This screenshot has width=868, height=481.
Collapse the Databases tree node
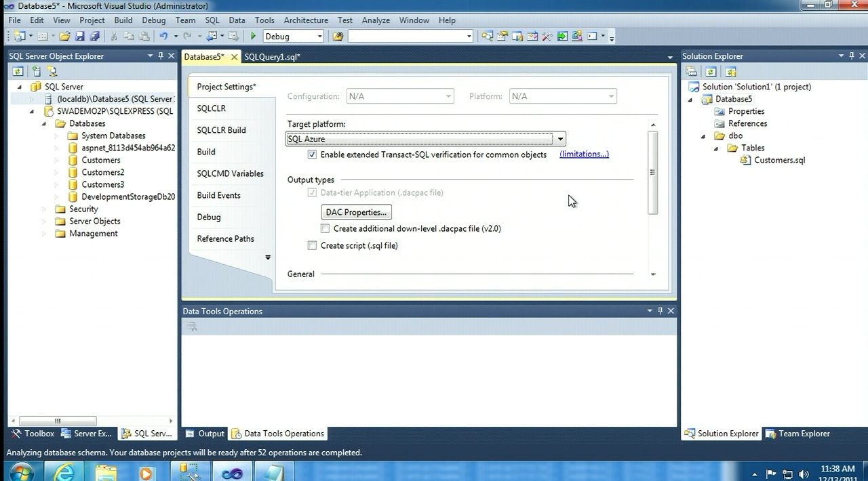(x=44, y=123)
